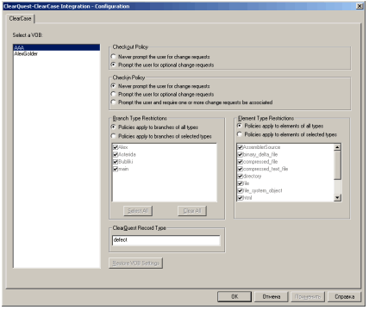The image size is (369, 310).
Task: Click the OK button
Action: [x=235, y=297]
